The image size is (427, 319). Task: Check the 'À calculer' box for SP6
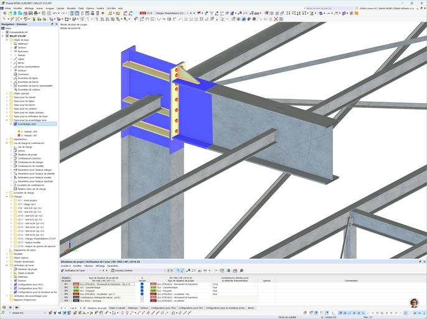pos(142,300)
